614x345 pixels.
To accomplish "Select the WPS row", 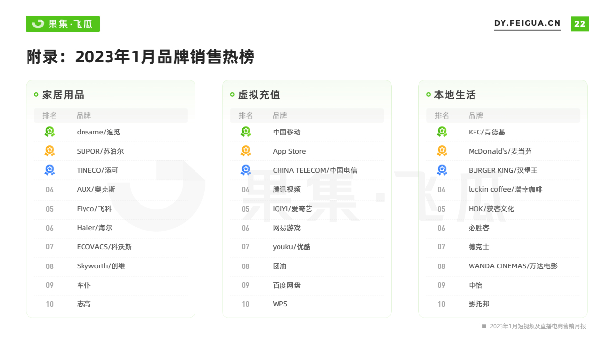I will [x=307, y=304].
